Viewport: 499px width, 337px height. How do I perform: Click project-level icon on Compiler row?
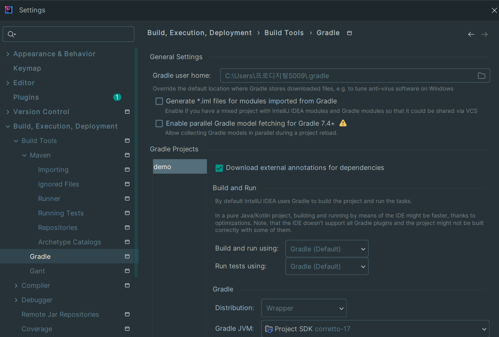[127, 285]
